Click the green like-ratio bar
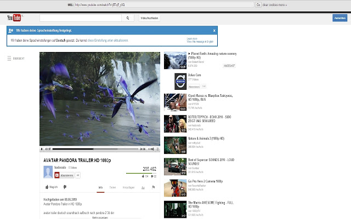The image size is (351, 219). (x=141, y=173)
